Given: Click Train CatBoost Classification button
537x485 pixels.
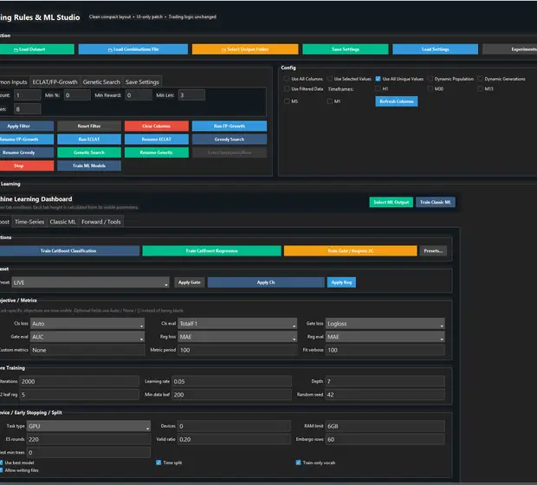Looking at the screenshot, I should coord(69,251).
